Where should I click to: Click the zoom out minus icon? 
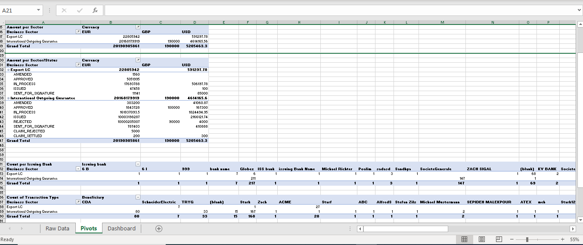click(511, 239)
